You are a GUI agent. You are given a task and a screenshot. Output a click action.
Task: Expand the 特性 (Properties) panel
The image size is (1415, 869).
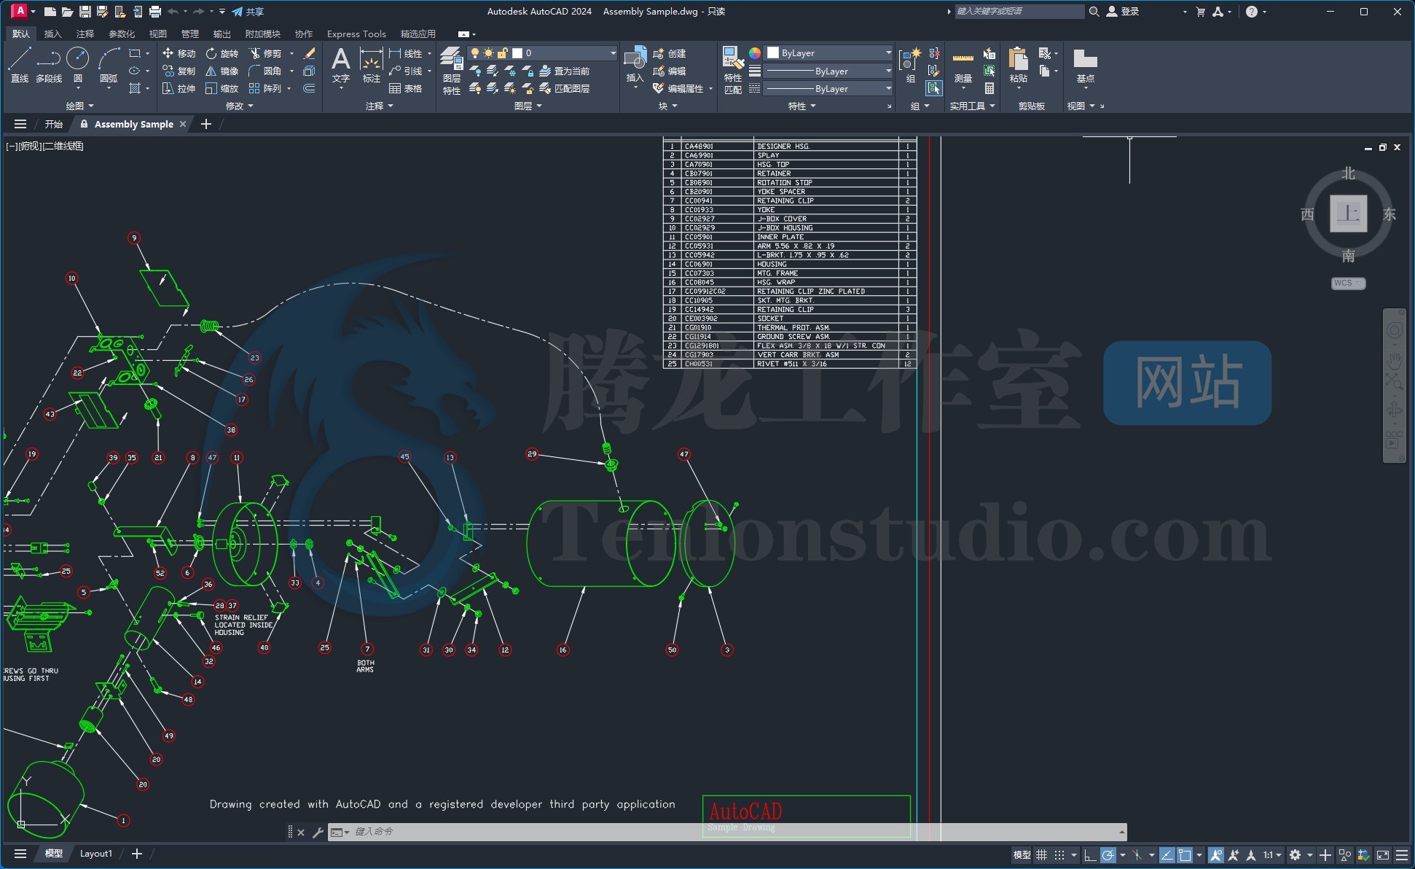coord(802,106)
